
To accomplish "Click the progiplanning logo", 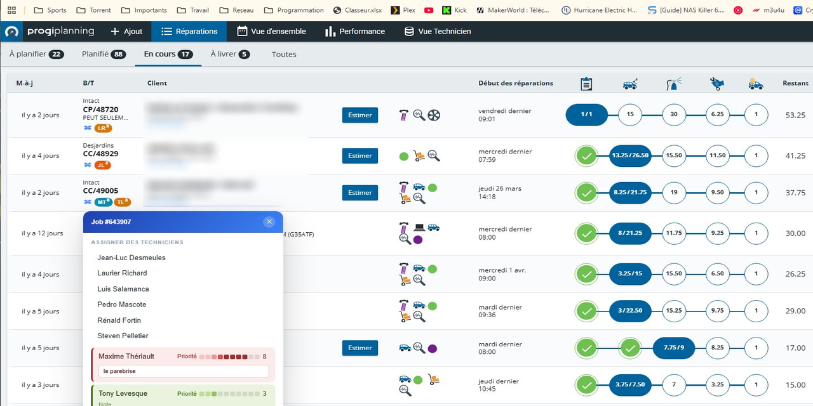I will pyautogui.click(x=50, y=31).
